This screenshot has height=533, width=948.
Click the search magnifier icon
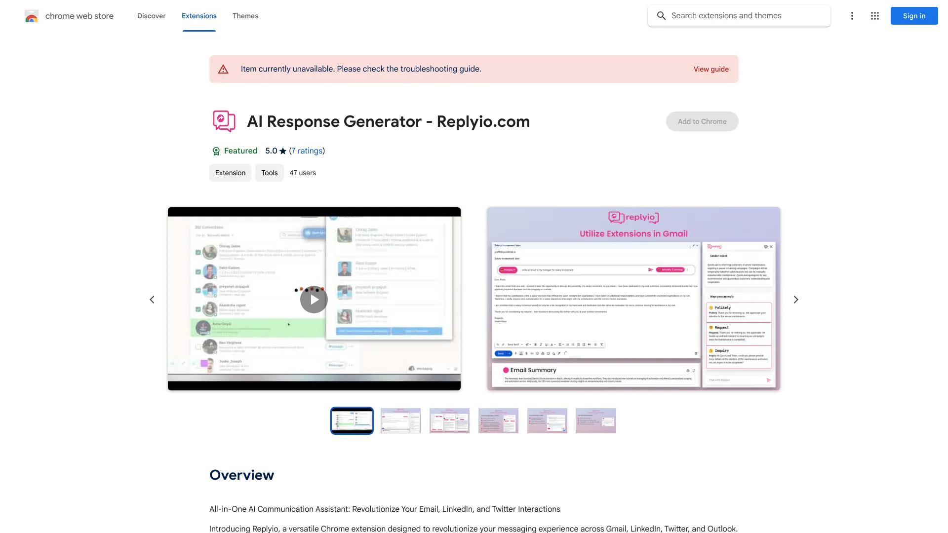(x=662, y=16)
